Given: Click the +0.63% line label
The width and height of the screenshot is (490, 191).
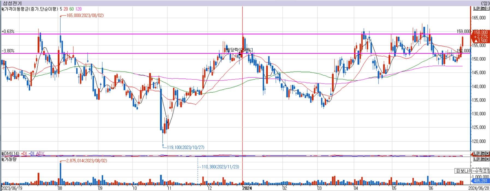Looking at the screenshot, I should coord(8,32).
